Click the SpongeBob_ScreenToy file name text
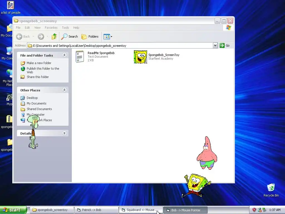The width and height of the screenshot is (285, 214). [x=164, y=55]
